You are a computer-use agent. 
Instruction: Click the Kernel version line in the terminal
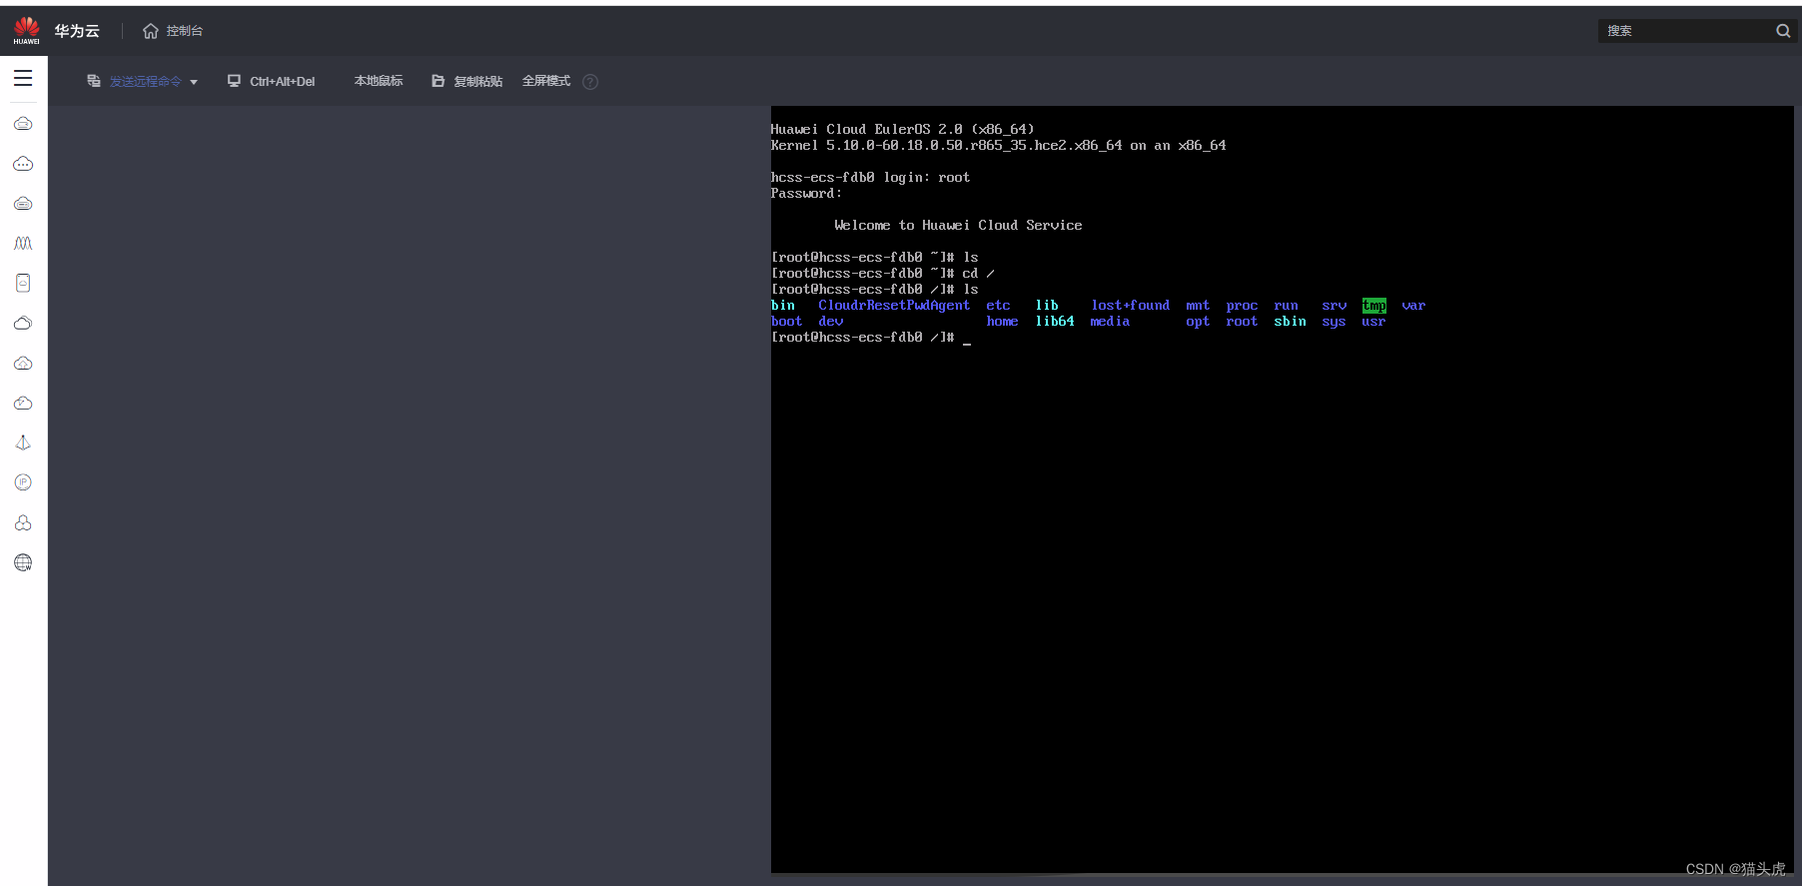click(998, 146)
